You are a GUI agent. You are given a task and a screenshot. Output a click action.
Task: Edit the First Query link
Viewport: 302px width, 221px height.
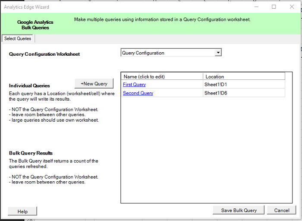tap(134, 85)
